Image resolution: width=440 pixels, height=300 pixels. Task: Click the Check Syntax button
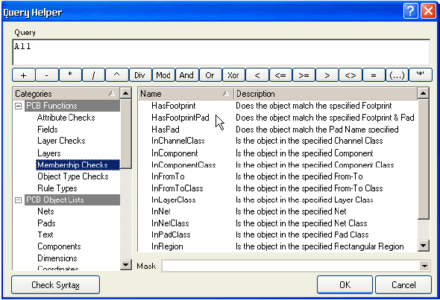[x=56, y=285]
